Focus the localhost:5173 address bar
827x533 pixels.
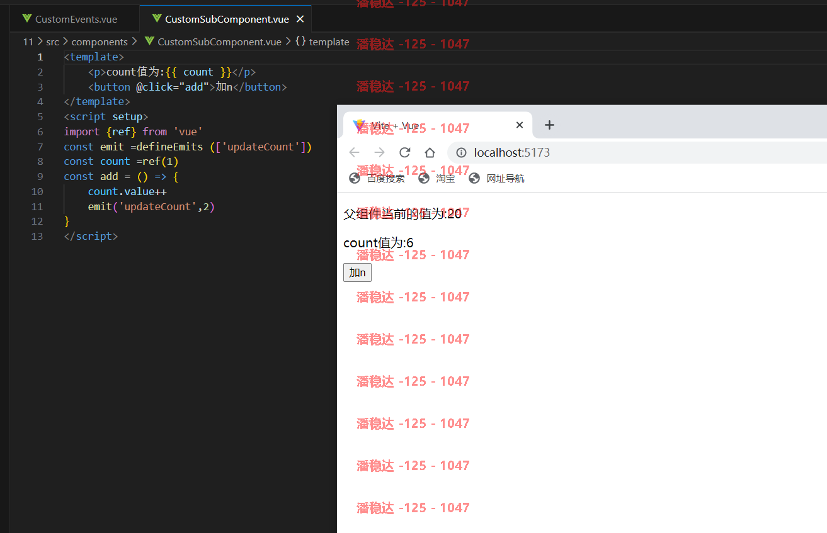coord(637,152)
